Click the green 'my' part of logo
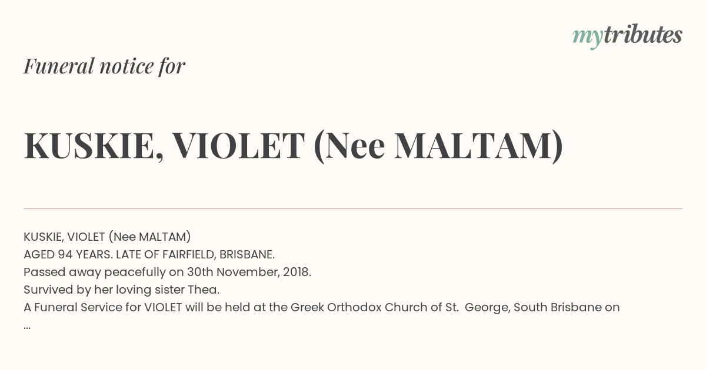 [x=587, y=39]
